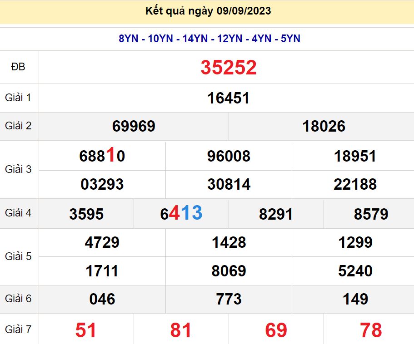This screenshot has height=344, width=414.
Task: Click Giải 3 number 96008
Action: (229, 156)
